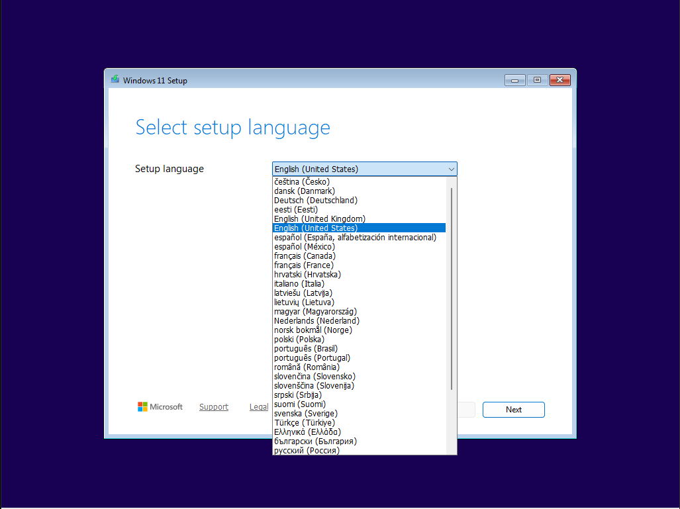Pick русский (Россия) language
680x509 pixels.
coord(359,451)
